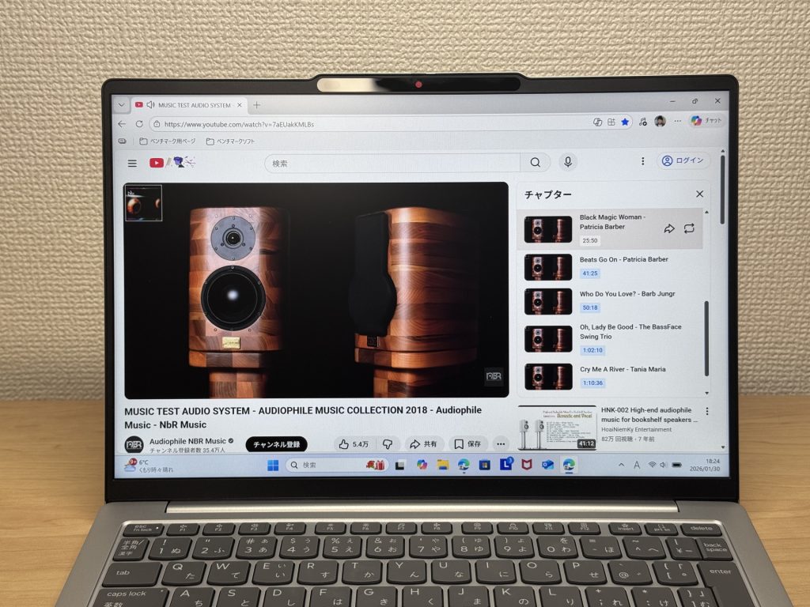The width and height of the screenshot is (810, 607).
Task: Open the YouTube hamburger guide menu
Action: pyautogui.click(x=132, y=163)
